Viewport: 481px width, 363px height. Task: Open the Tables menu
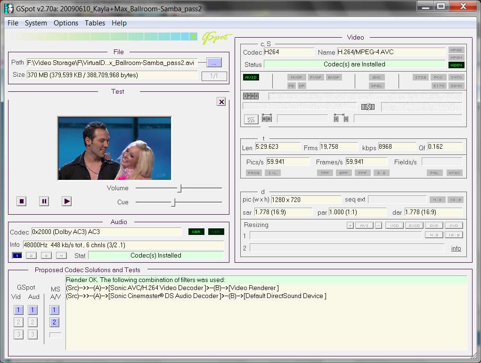[95, 23]
